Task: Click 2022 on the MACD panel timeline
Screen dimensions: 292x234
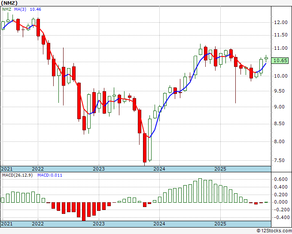Action: (x=38, y=224)
